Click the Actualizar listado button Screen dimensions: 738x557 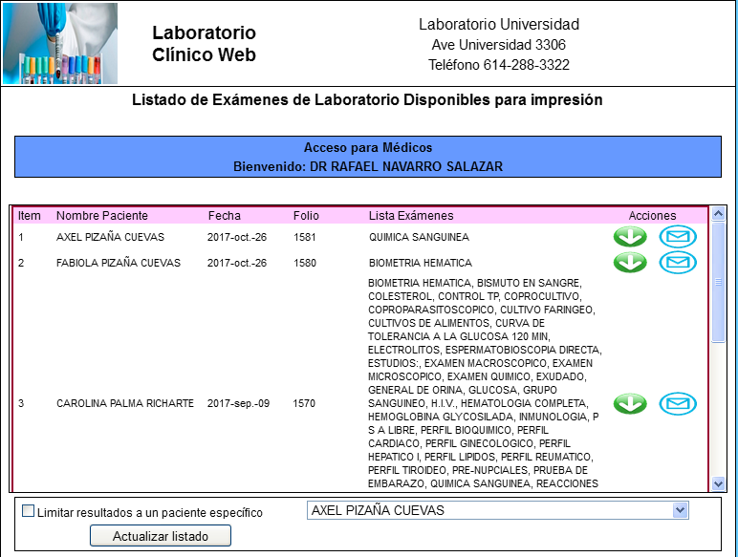161,536
